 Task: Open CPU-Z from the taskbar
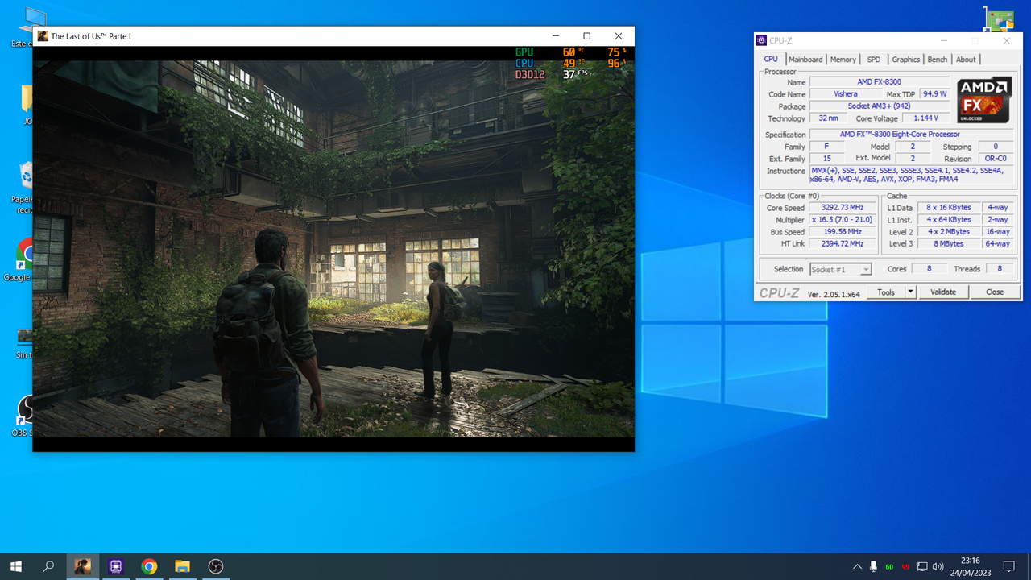coord(116,566)
